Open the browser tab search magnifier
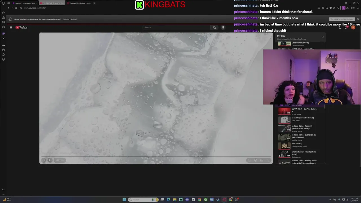The image size is (361, 203). tap(346, 3)
